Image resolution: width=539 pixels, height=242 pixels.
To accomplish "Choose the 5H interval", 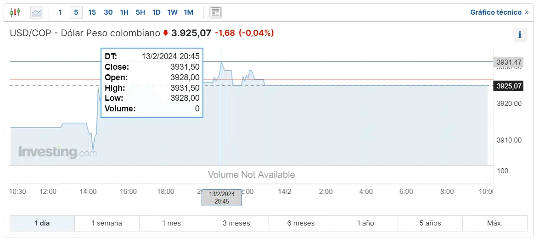I will coord(140,12).
